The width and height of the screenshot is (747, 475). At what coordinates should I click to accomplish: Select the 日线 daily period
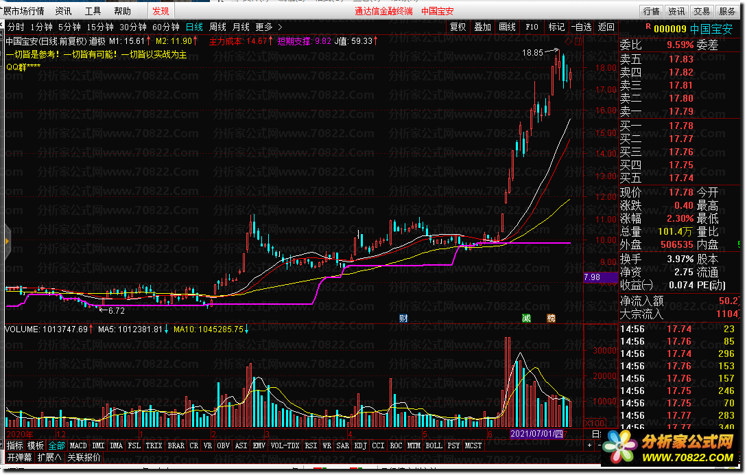(x=194, y=27)
